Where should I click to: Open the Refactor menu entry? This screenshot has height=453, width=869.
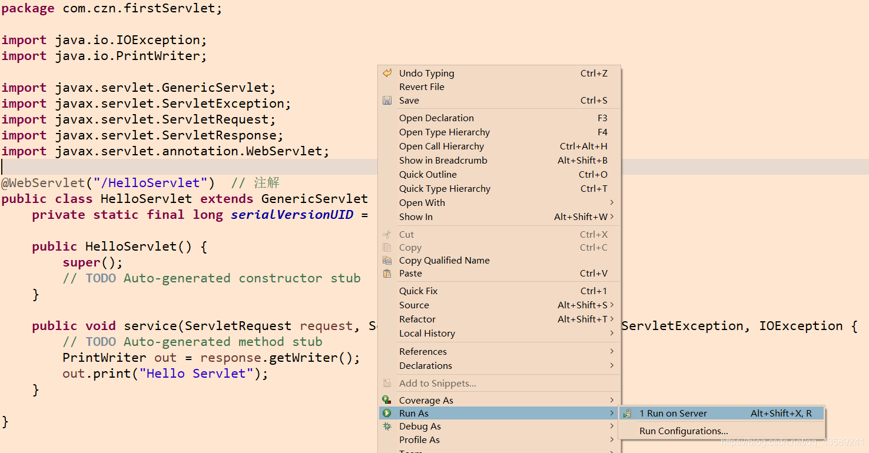point(499,319)
